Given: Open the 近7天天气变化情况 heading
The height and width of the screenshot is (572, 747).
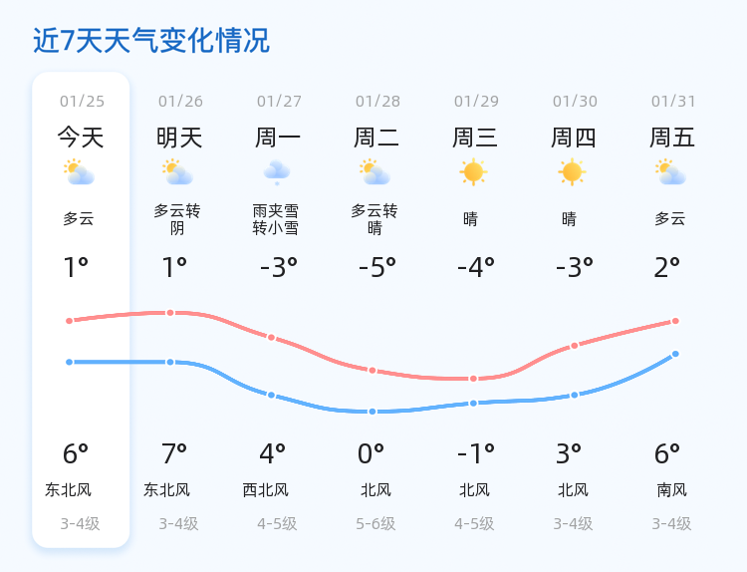Looking at the screenshot, I should tap(151, 40).
